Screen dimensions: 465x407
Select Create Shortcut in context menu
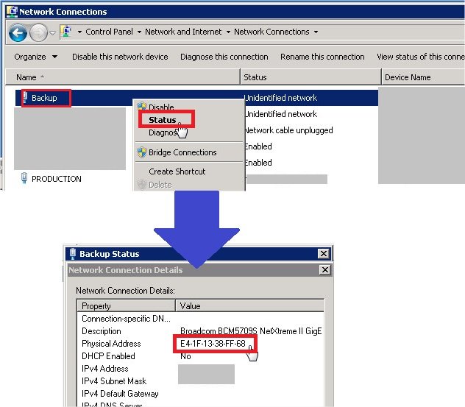(x=177, y=171)
